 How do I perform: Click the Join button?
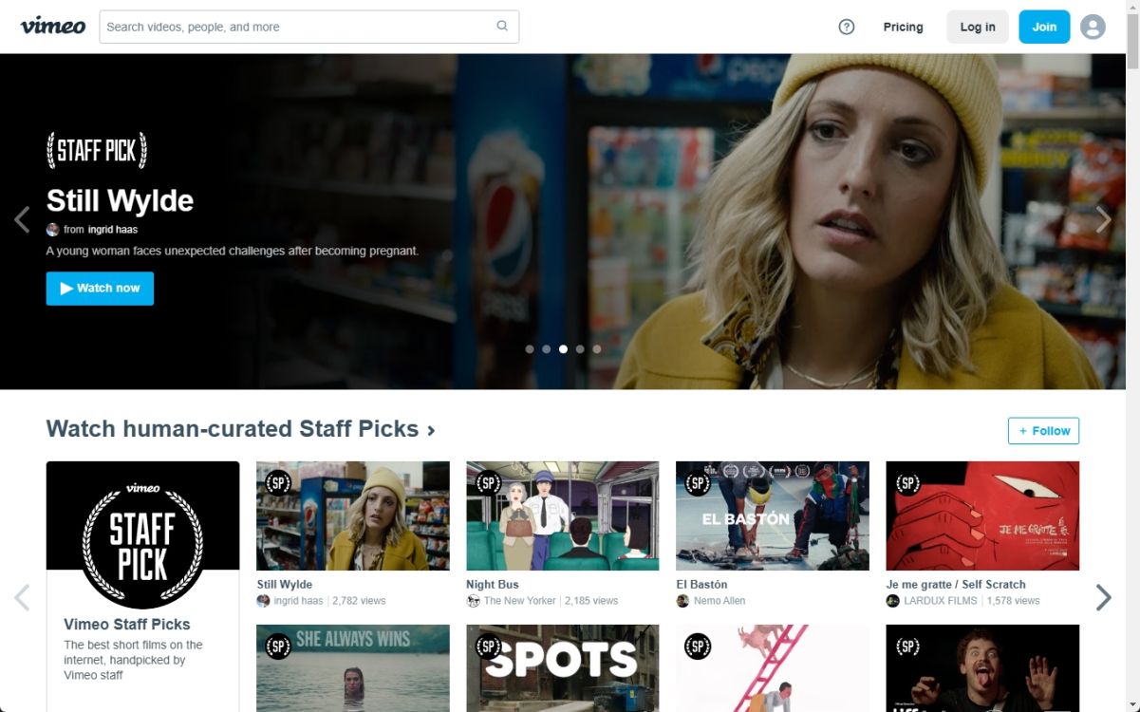pyautogui.click(x=1044, y=27)
